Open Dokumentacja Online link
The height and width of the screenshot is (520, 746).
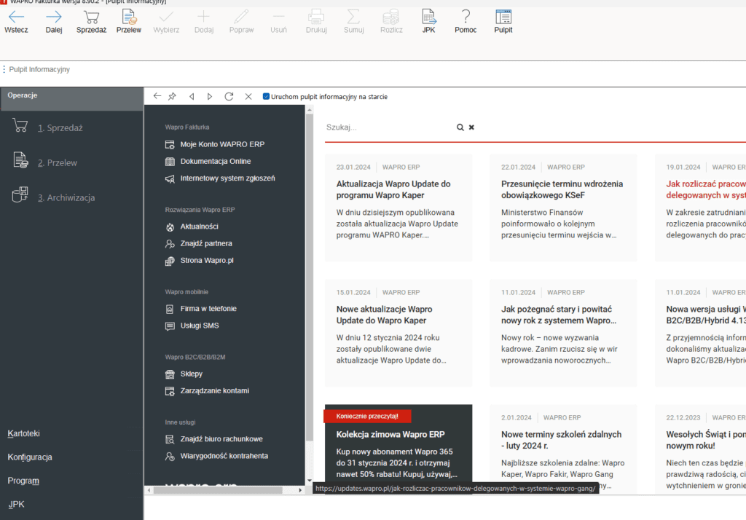point(216,161)
